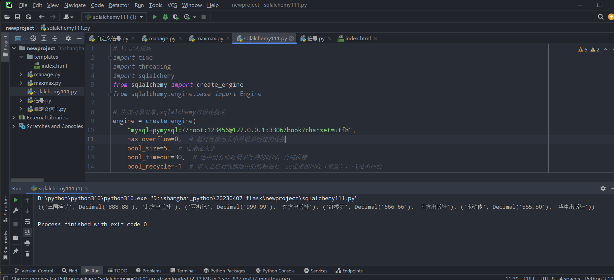Reload all files from disk

point(28,17)
